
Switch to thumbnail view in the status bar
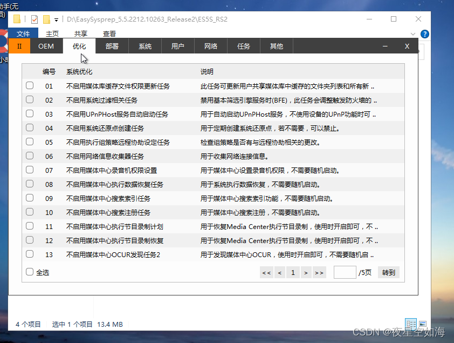tap(423, 324)
